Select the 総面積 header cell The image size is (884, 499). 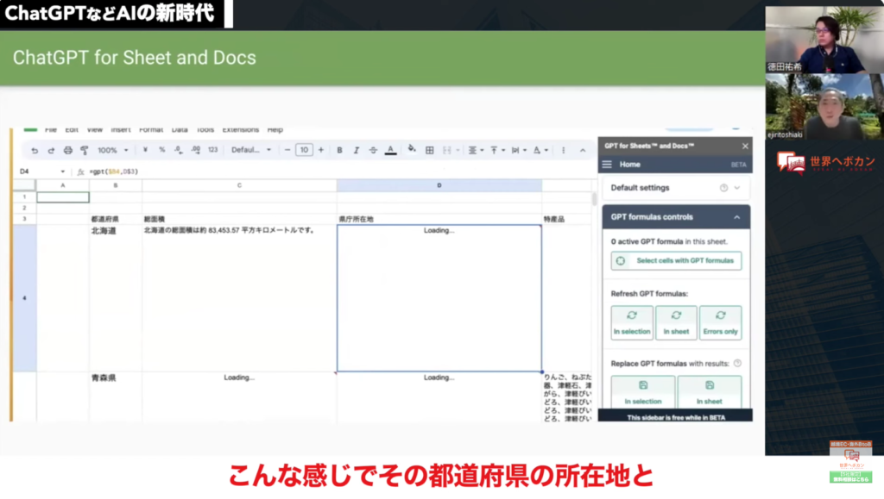(x=239, y=219)
